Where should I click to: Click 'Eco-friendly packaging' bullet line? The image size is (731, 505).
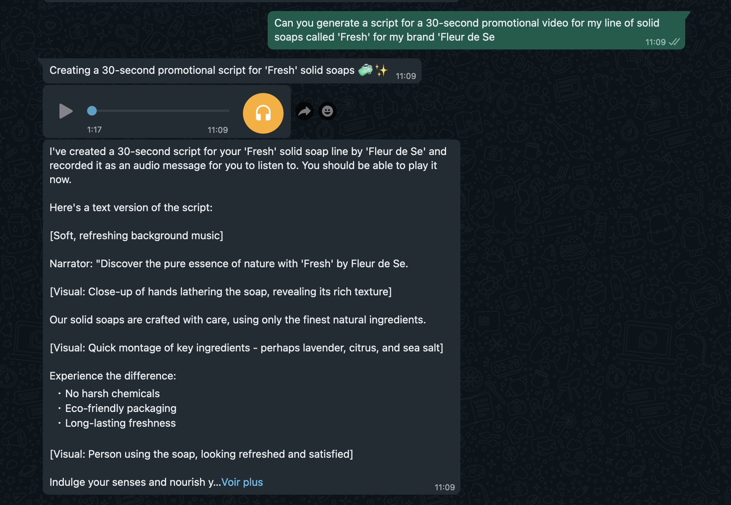(x=121, y=408)
